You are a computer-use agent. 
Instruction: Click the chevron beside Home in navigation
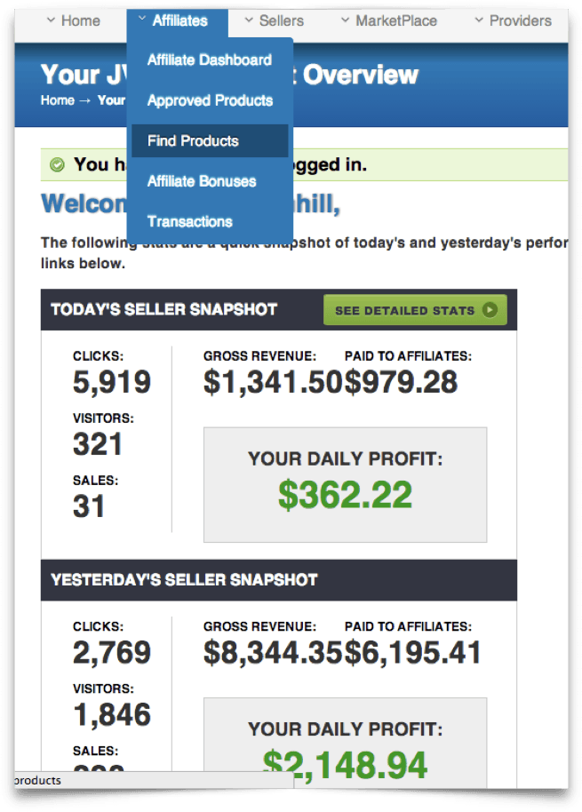(51, 20)
